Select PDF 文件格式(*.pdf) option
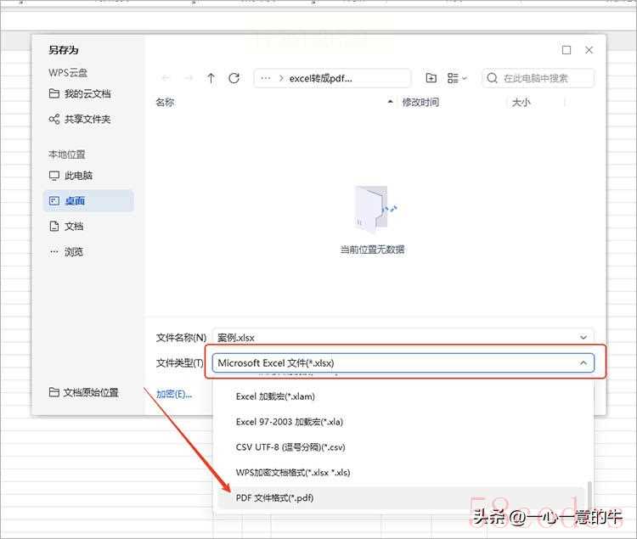 (x=400, y=497)
